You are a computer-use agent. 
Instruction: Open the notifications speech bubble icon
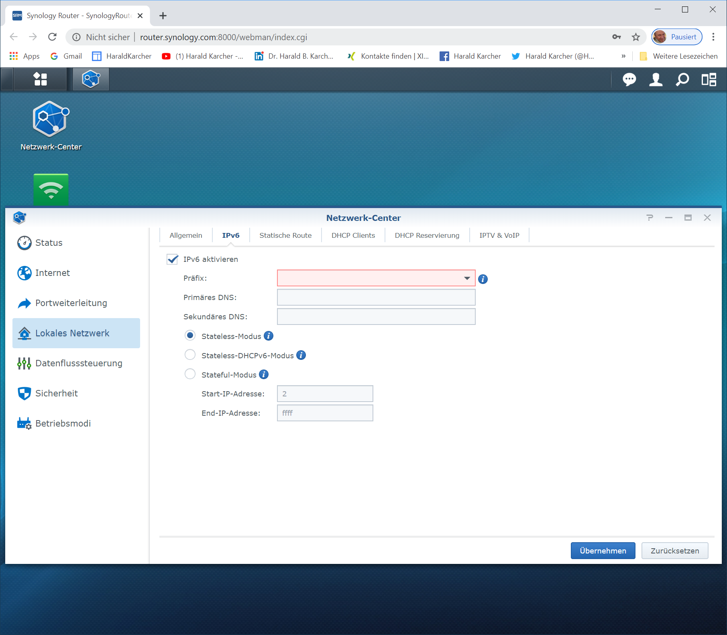[629, 80]
